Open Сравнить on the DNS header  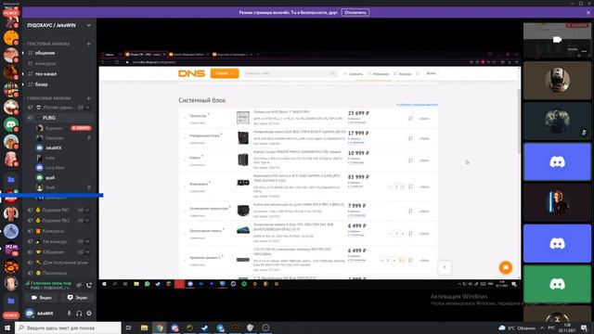tap(354, 74)
